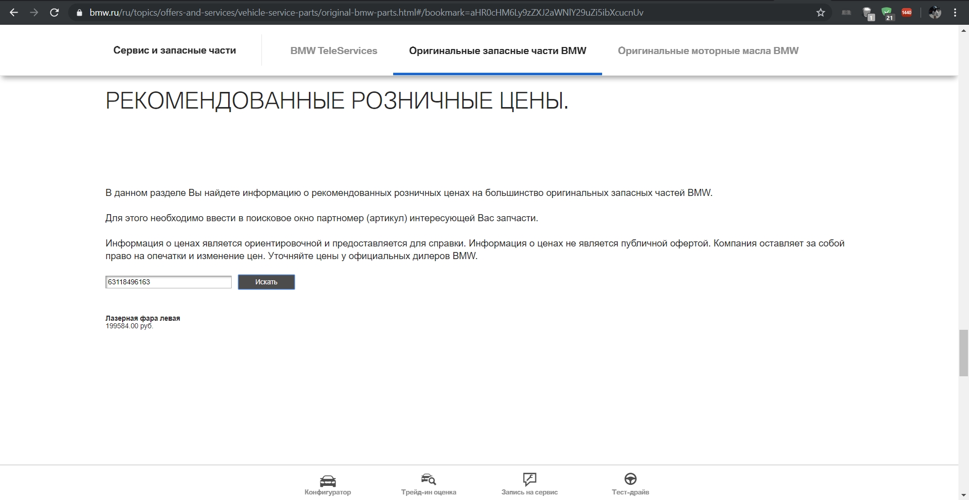View site security info via lock icon
This screenshot has height=500, width=969.
point(79,13)
